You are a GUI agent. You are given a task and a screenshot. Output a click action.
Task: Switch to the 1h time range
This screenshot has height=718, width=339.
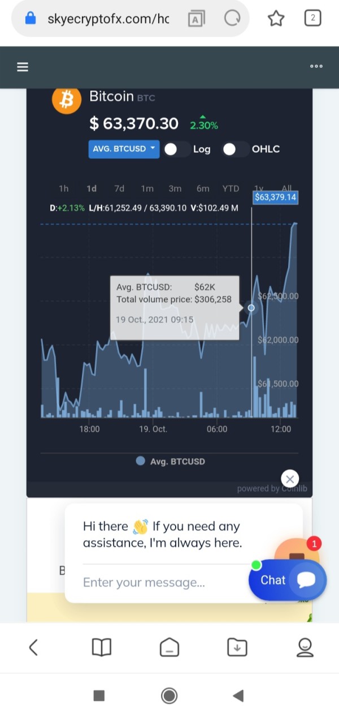[64, 188]
